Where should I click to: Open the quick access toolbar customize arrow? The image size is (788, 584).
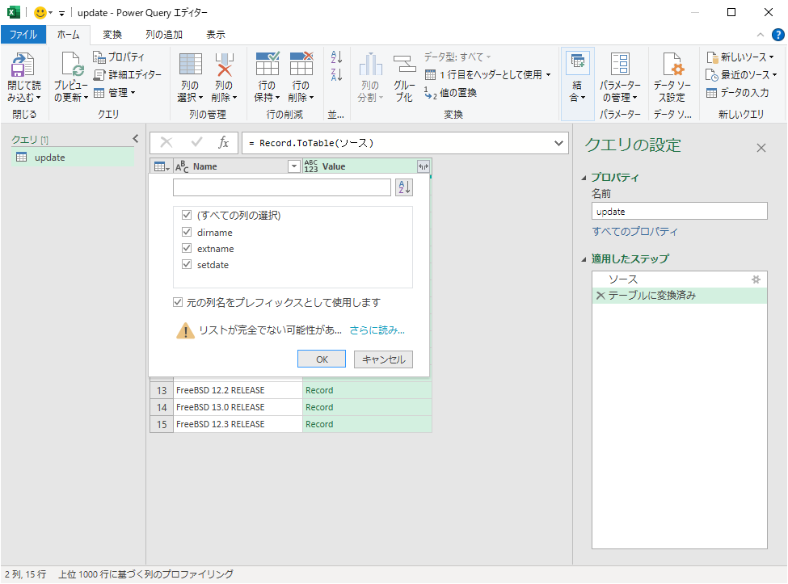pos(61,14)
